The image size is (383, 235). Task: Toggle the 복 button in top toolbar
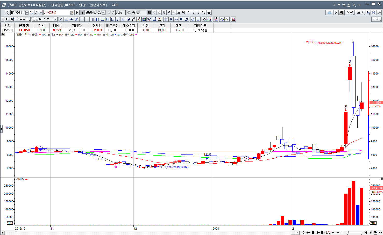point(342,12)
